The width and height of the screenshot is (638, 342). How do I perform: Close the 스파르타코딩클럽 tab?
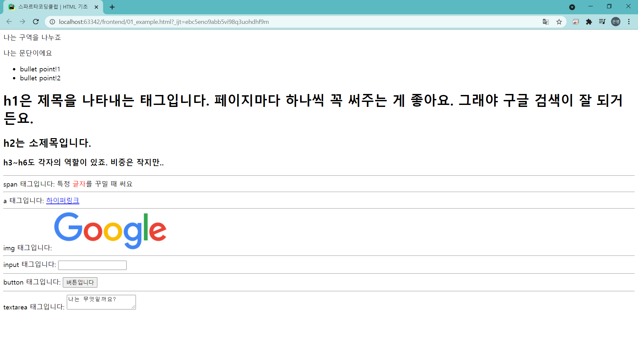96,7
